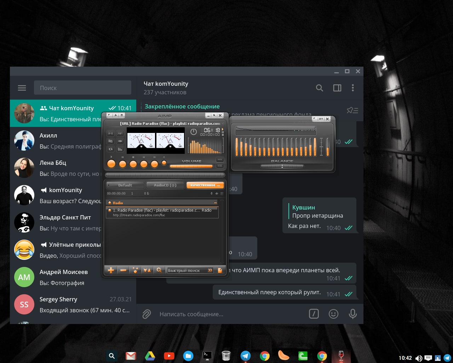Open playlist list menu icon
Image resolution: width=453 pixels, height=363 pixels.
(x=222, y=194)
